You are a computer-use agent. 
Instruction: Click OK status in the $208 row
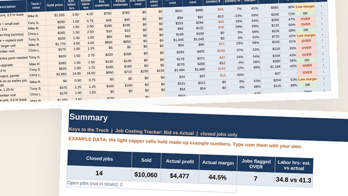(305, 13)
